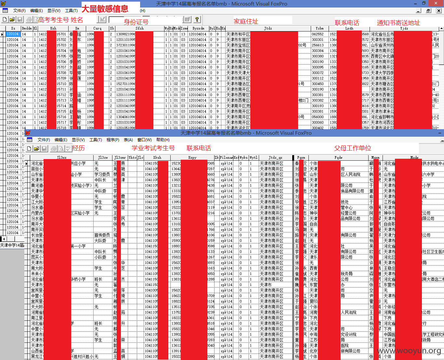The image size is (444, 360).
Task: Restore the browse child window in top FoxPro
Action: click(x=429, y=11)
